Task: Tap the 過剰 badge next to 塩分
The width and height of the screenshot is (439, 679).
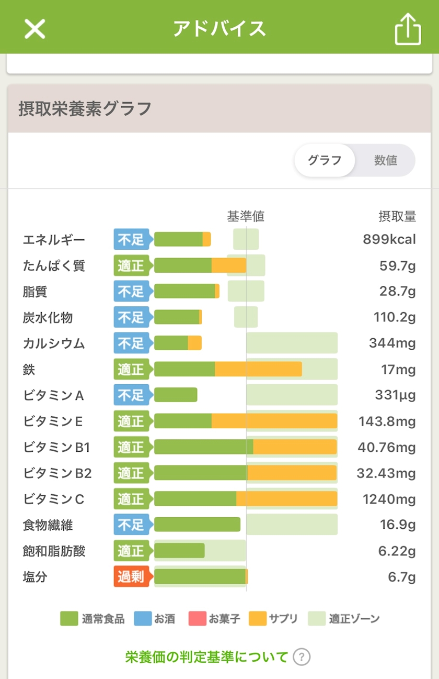Action: 131,577
